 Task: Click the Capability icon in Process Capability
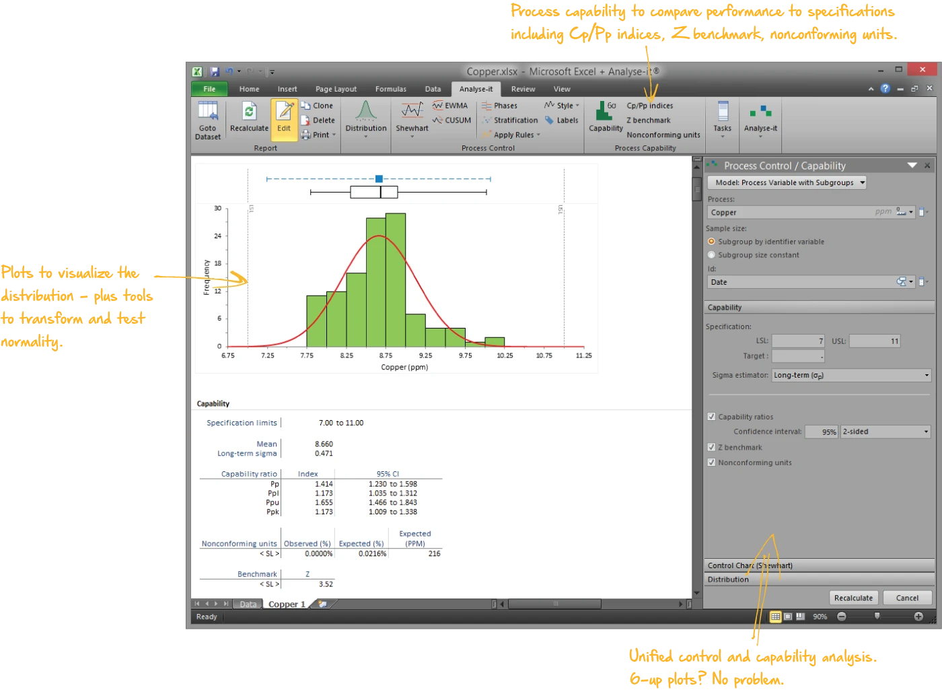(x=605, y=116)
